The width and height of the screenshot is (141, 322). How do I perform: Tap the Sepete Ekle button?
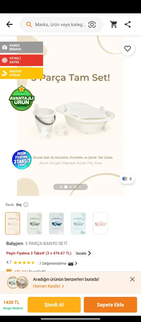(x=110, y=305)
